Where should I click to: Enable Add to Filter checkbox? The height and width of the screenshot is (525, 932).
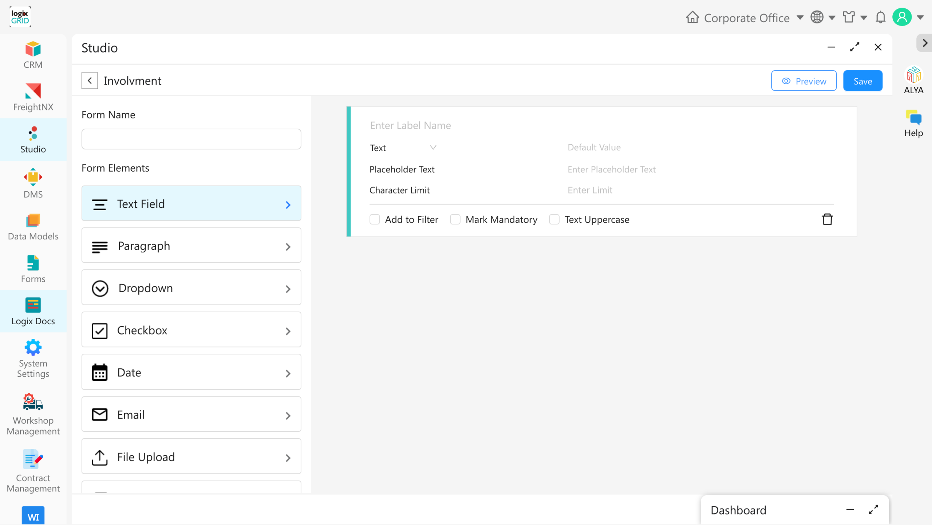point(375,219)
